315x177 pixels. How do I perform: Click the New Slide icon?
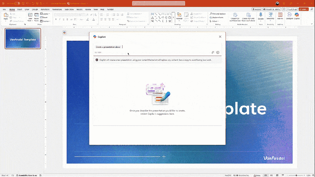click(x=30, y=15)
